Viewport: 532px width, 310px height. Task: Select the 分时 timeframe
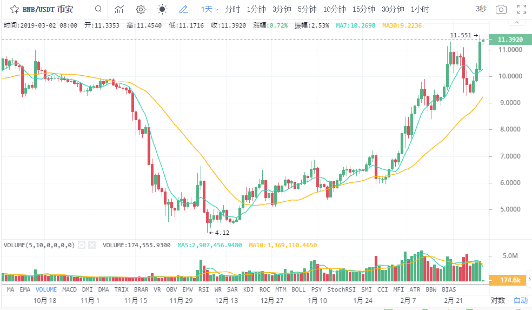[x=232, y=9]
